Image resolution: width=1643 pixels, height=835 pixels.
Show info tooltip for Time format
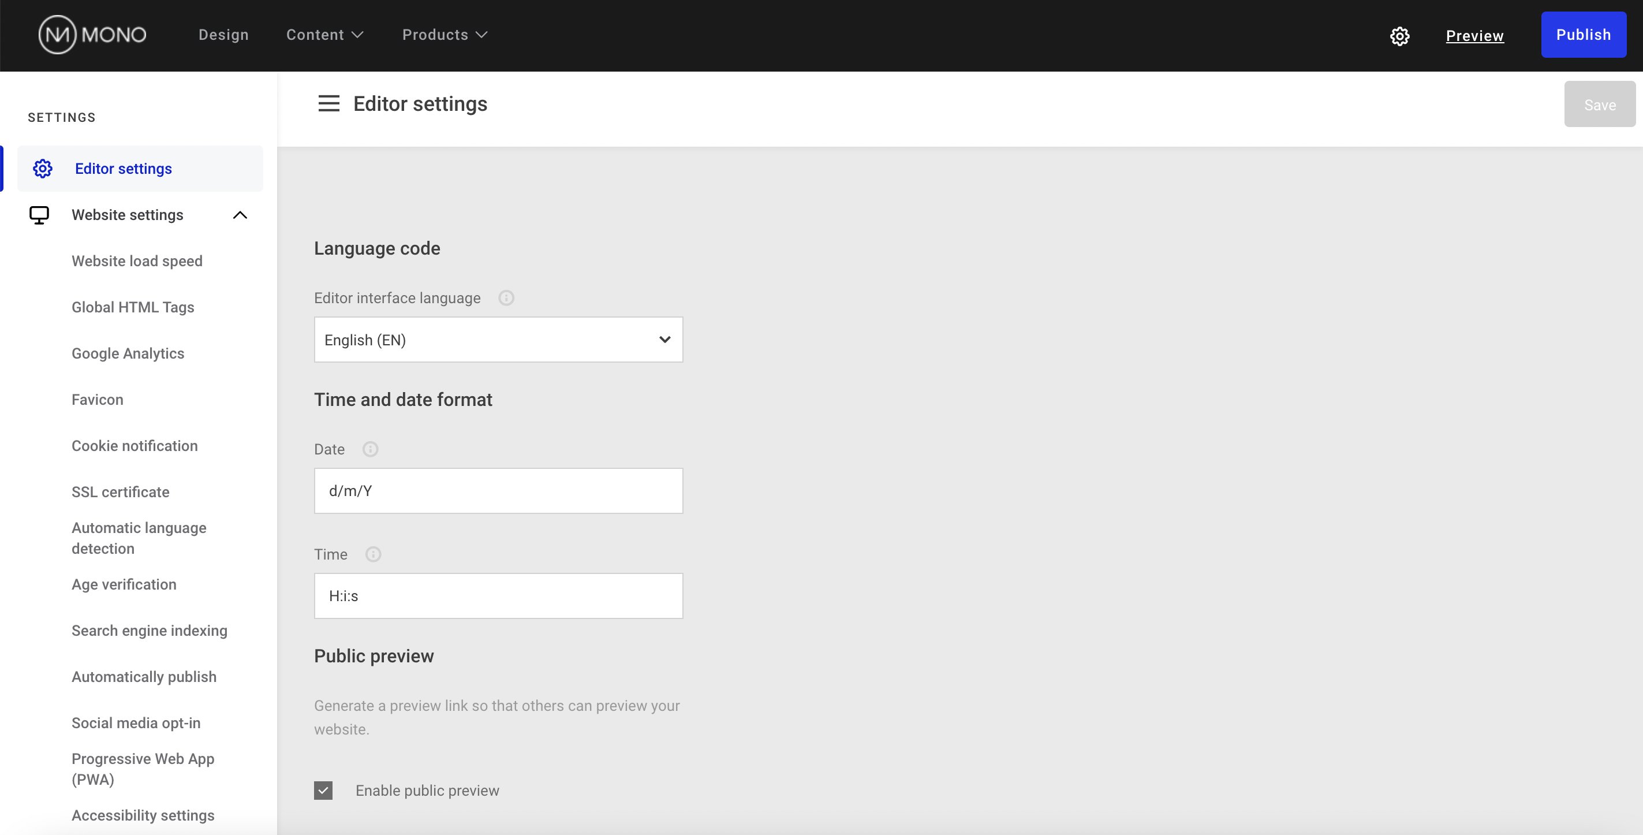click(x=373, y=554)
